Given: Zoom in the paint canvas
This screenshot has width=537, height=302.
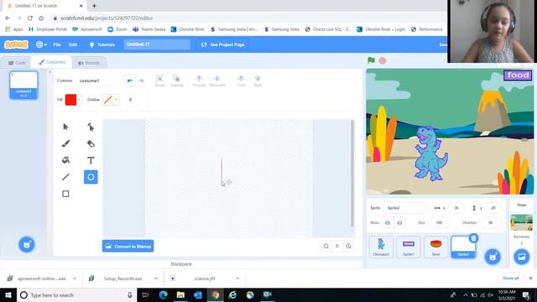Looking at the screenshot, I should tap(348, 246).
